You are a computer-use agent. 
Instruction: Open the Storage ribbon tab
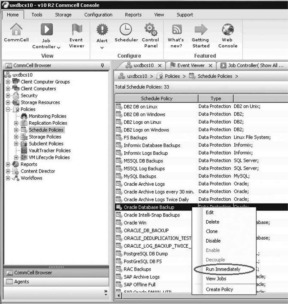click(63, 15)
